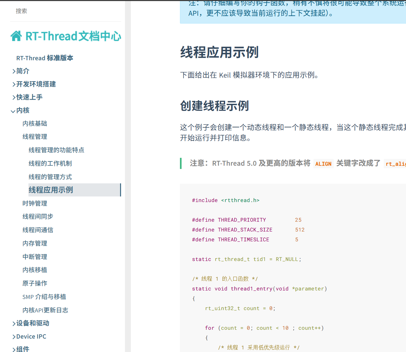Go to 线程的工作机制 subsection
Image resolution: width=406 pixels, height=352 pixels.
pyautogui.click(x=50, y=163)
